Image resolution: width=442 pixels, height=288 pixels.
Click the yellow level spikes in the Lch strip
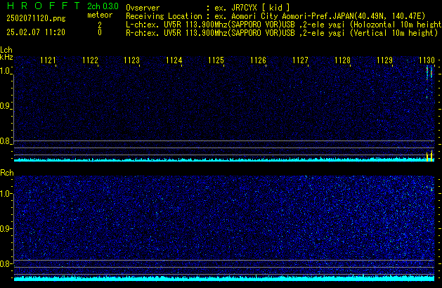point(429,156)
